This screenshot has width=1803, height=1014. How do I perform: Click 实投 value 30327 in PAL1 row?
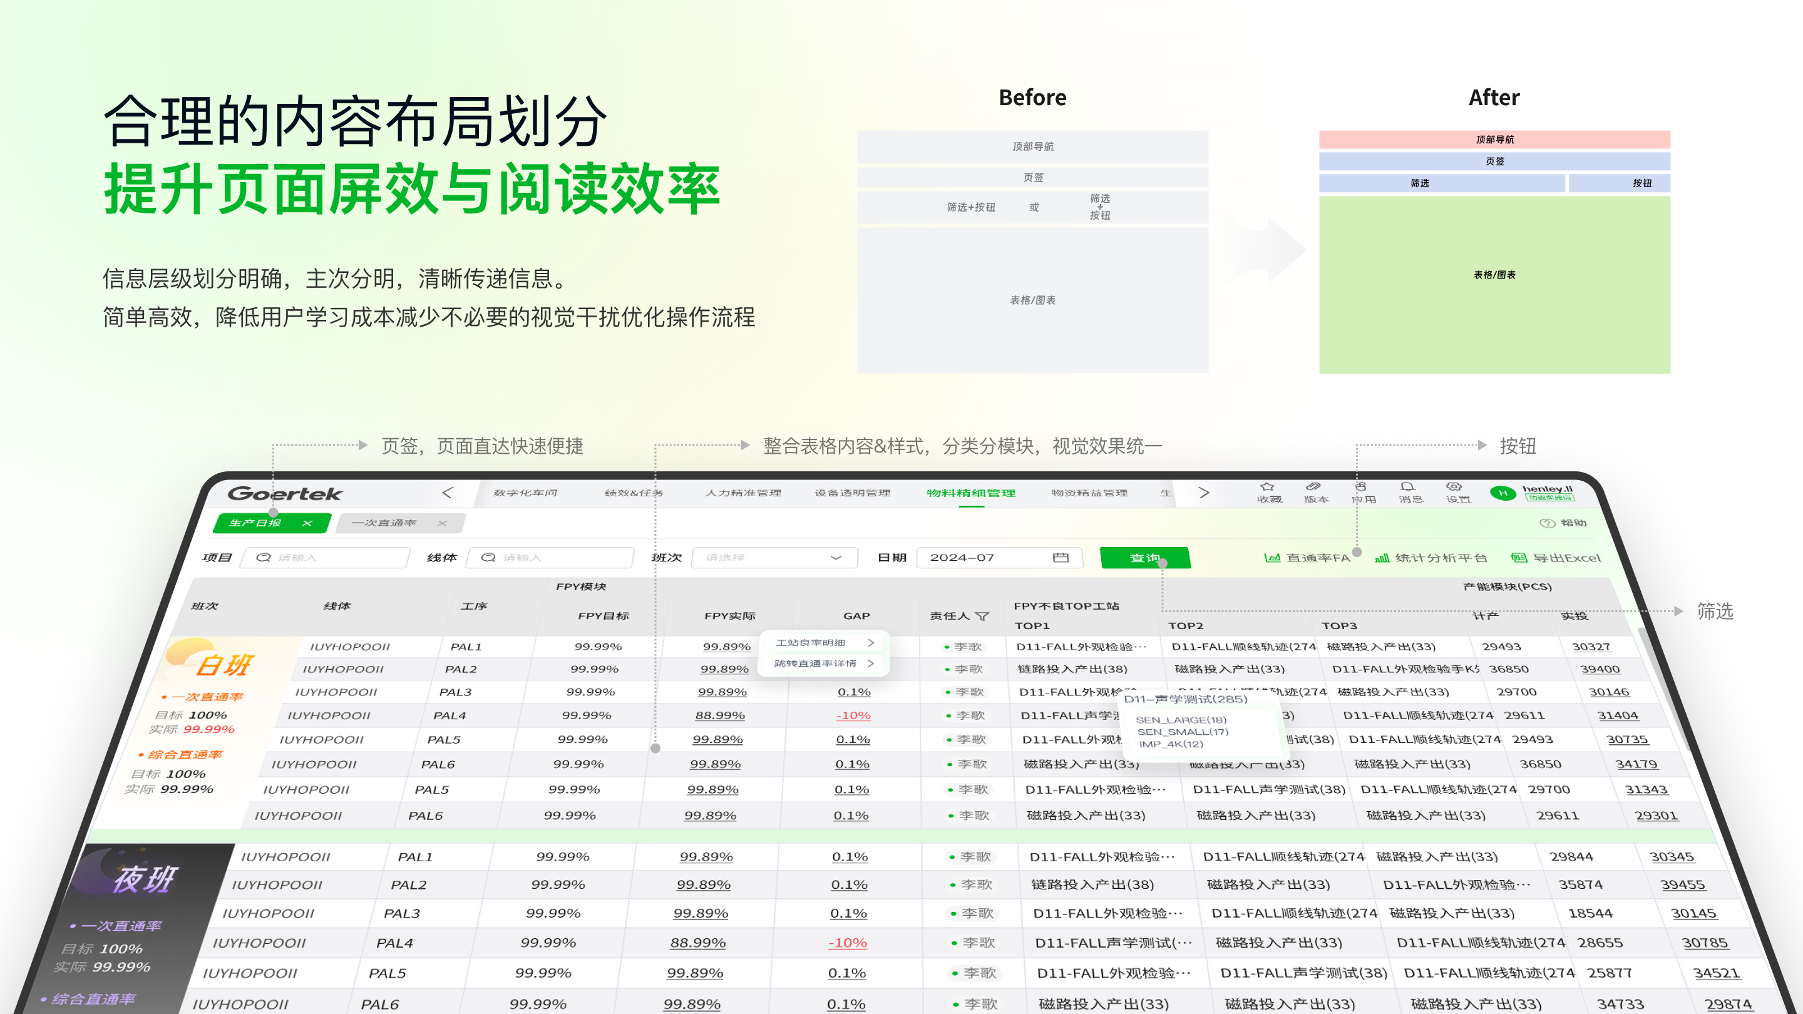click(x=1591, y=647)
